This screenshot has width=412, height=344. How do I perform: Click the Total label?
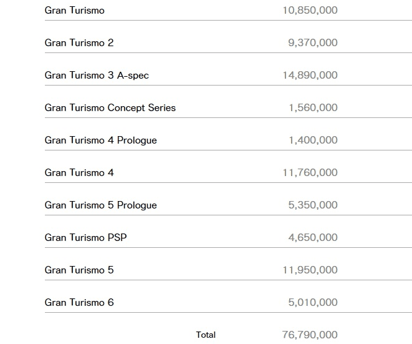point(206,335)
